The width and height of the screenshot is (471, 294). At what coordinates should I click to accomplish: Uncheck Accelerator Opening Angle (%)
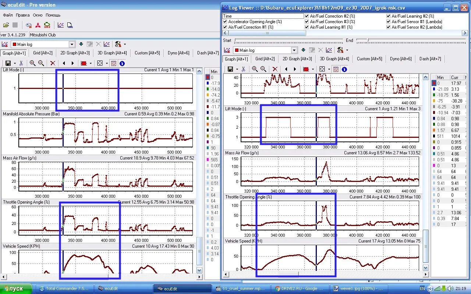225,22
